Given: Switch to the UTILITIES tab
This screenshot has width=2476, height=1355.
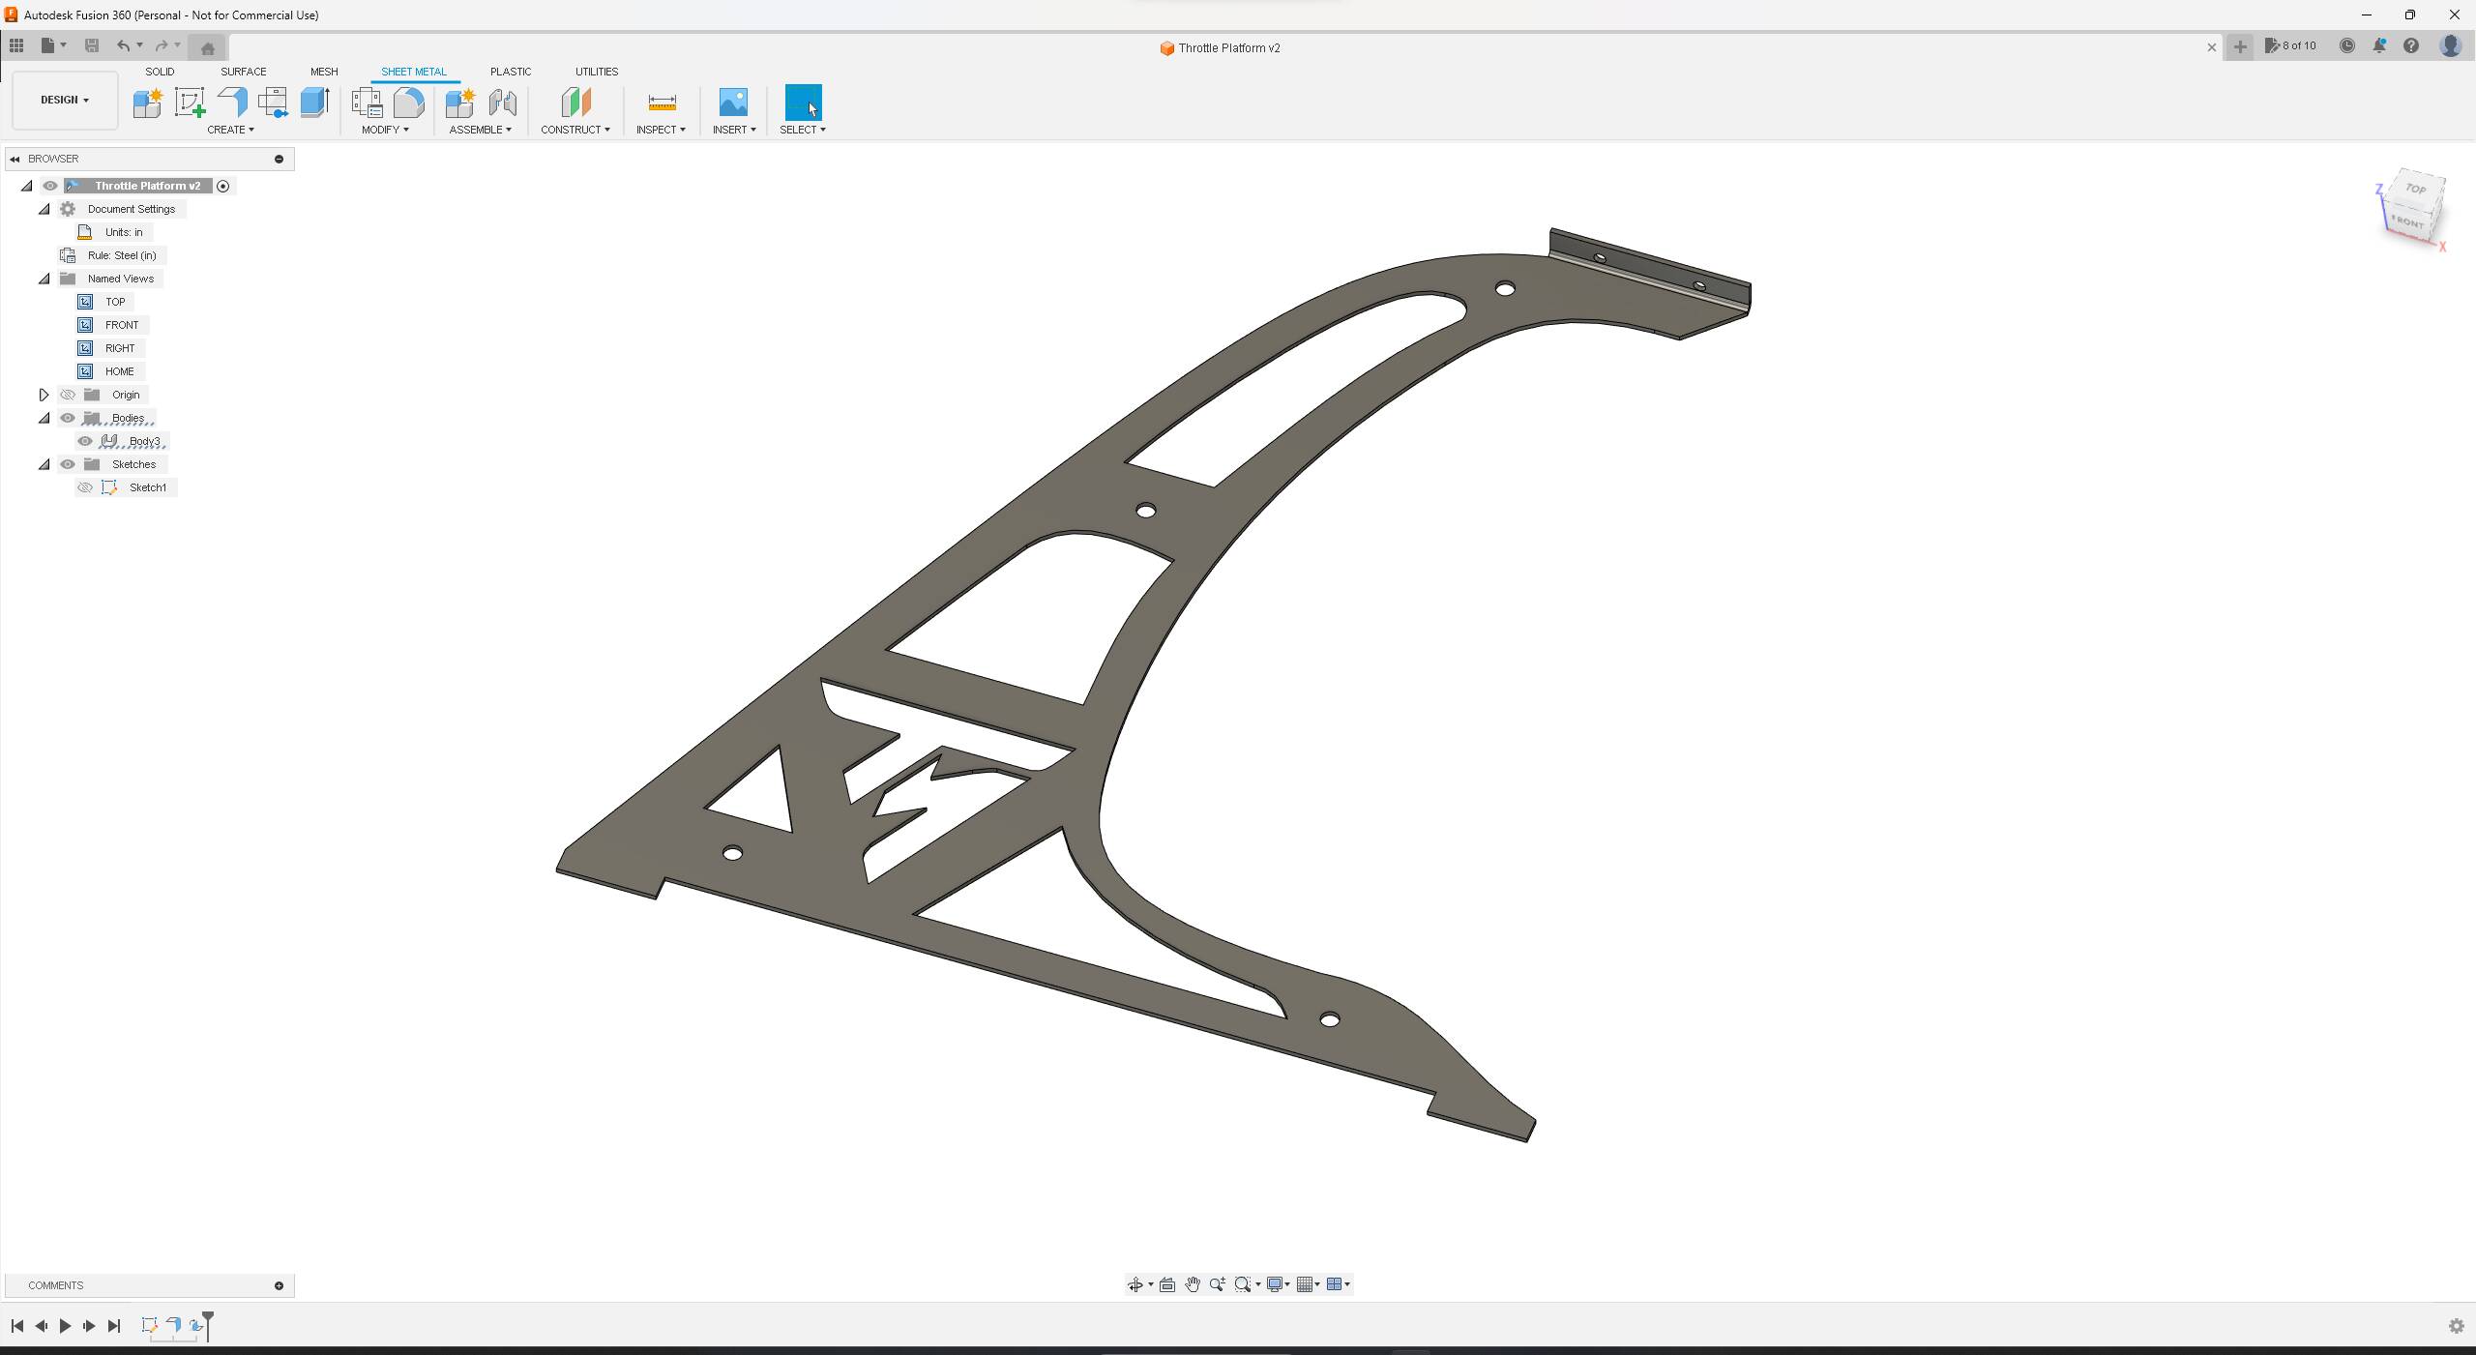Looking at the screenshot, I should tap(596, 72).
